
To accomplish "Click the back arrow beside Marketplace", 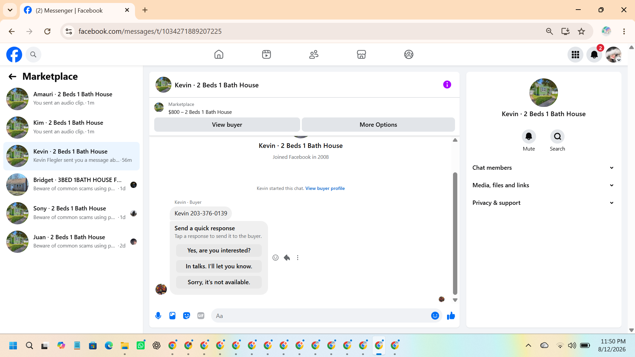I will [x=12, y=76].
